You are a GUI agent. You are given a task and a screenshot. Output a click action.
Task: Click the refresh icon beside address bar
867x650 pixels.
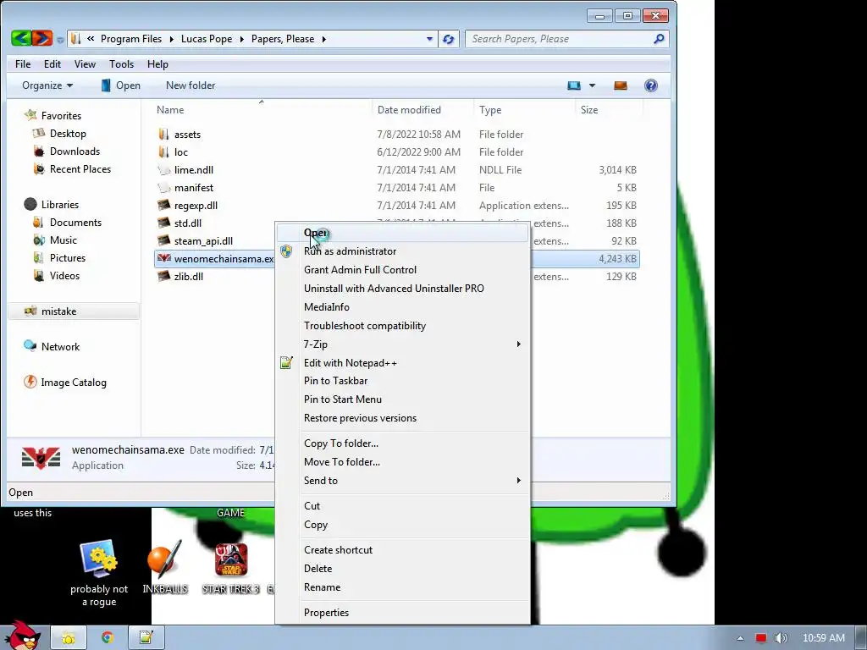tap(449, 39)
